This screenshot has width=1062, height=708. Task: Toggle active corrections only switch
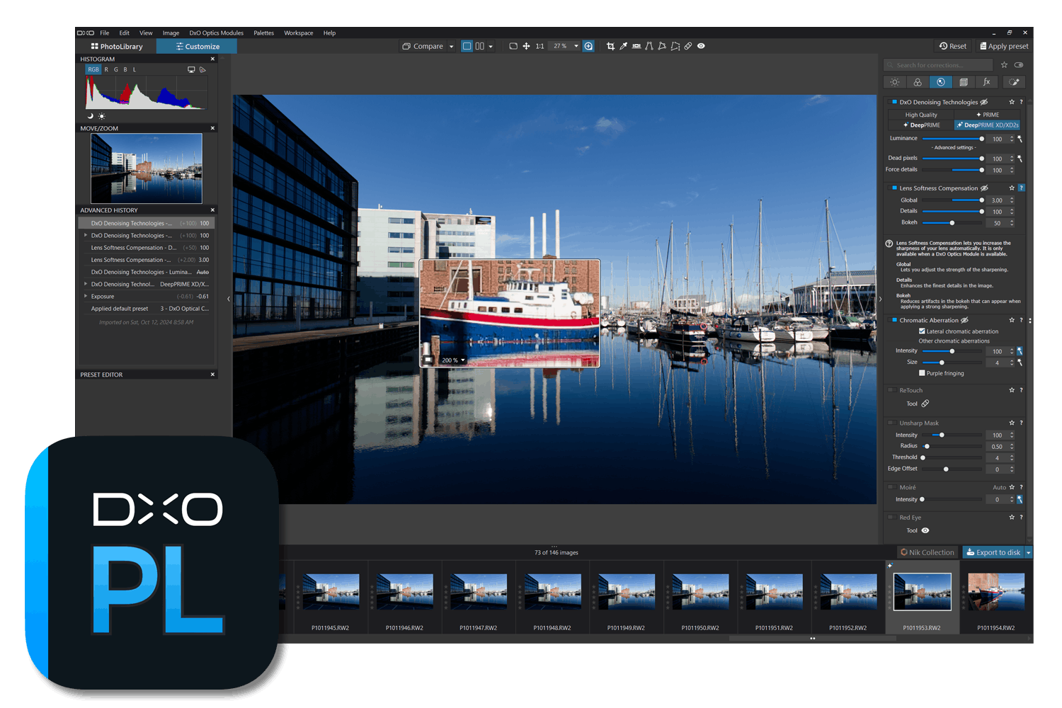point(1019,65)
